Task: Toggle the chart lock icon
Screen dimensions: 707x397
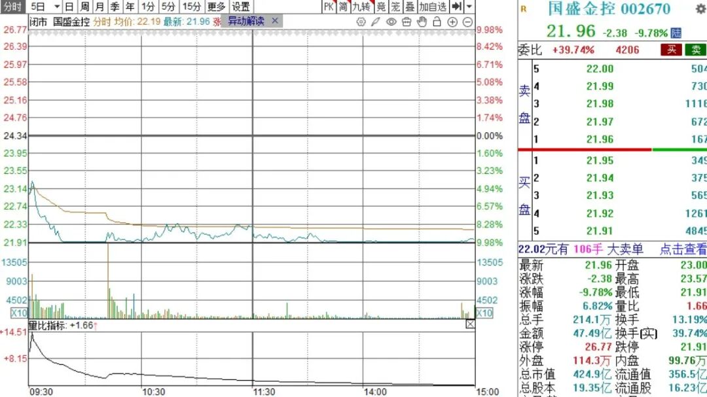Action: tap(437, 22)
